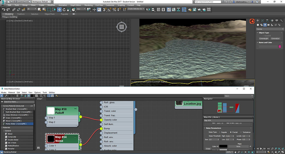The width and height of the screenshot is (285, 154).
Task: Activate the Select and Scale tool
Action: [69, 10]
